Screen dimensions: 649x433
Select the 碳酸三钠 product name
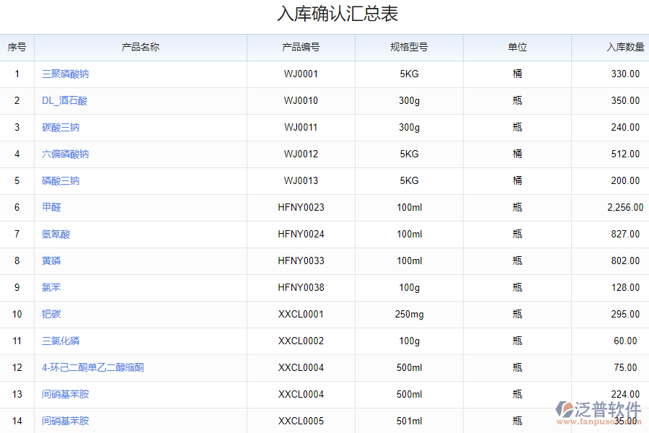(61, 128)
